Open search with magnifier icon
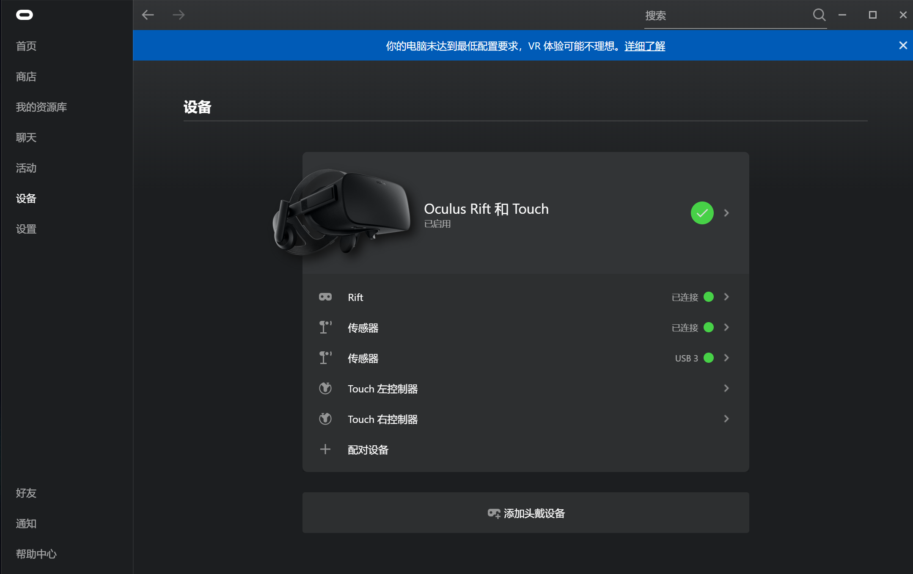The height and width of the screenshot is (574, 913). 819,15
